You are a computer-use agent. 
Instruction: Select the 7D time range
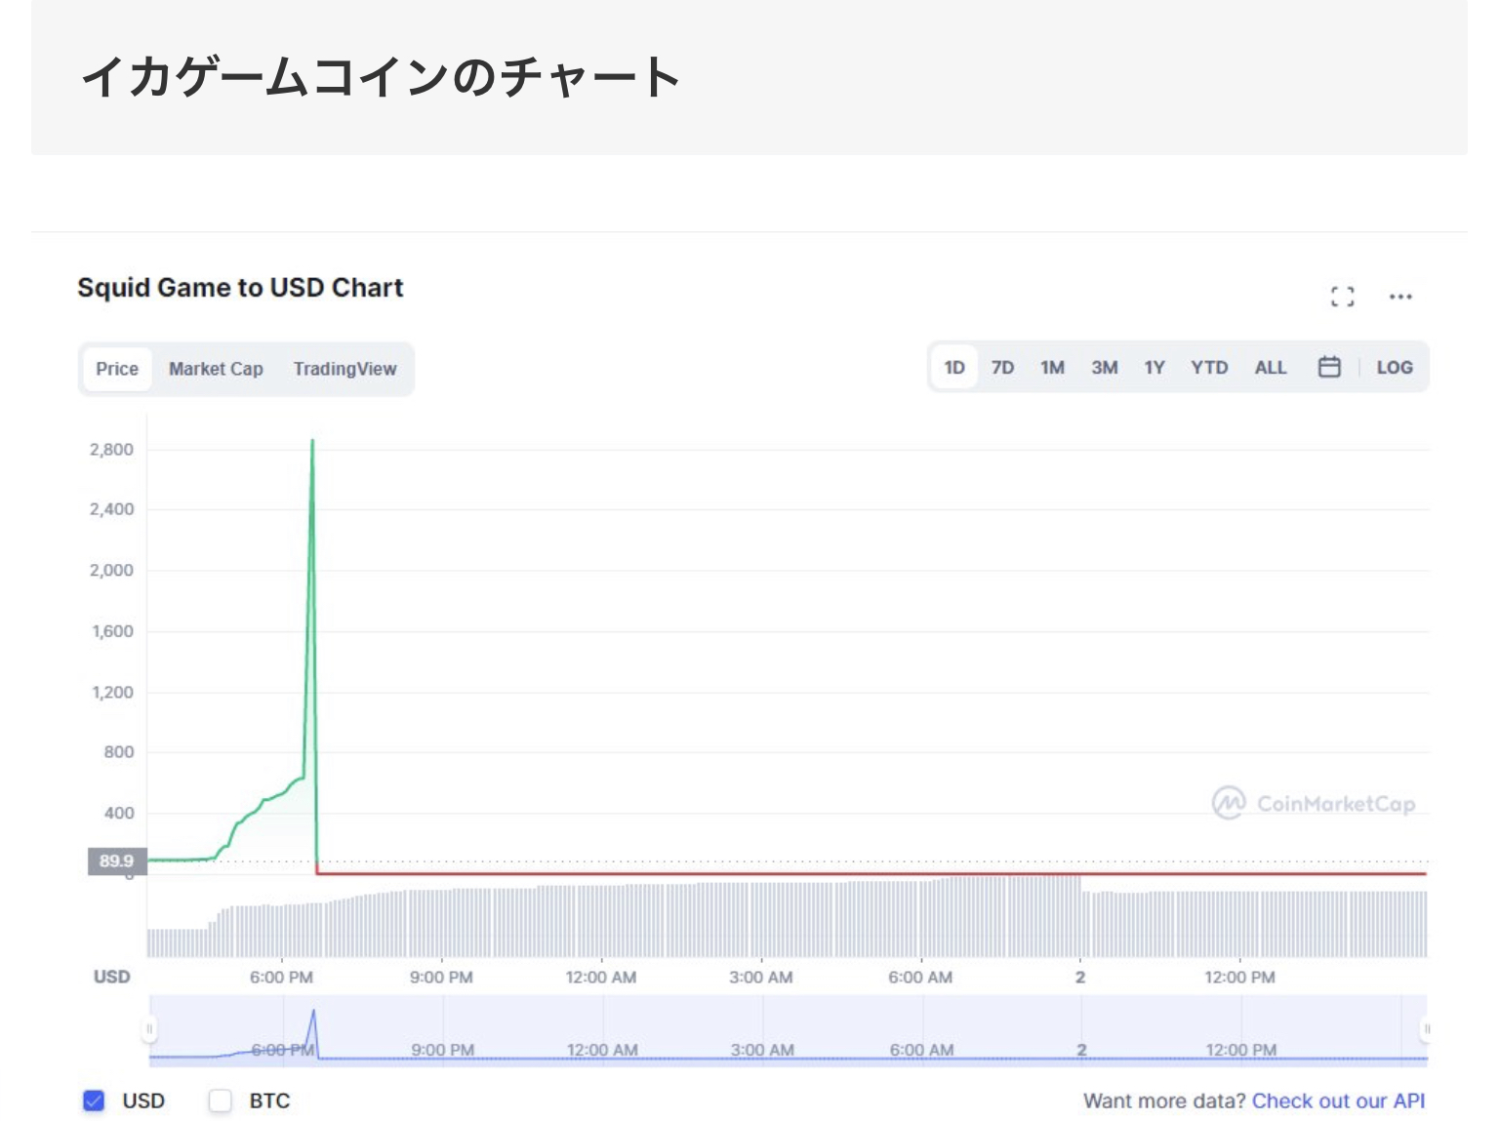pyautogui.click(x=1002, y=368)
